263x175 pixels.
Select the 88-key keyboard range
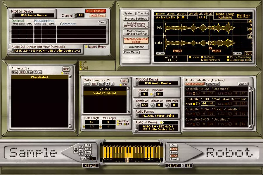pos(76,148)
